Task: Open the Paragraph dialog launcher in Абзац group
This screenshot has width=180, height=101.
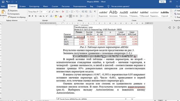Action: pos(96,20)
